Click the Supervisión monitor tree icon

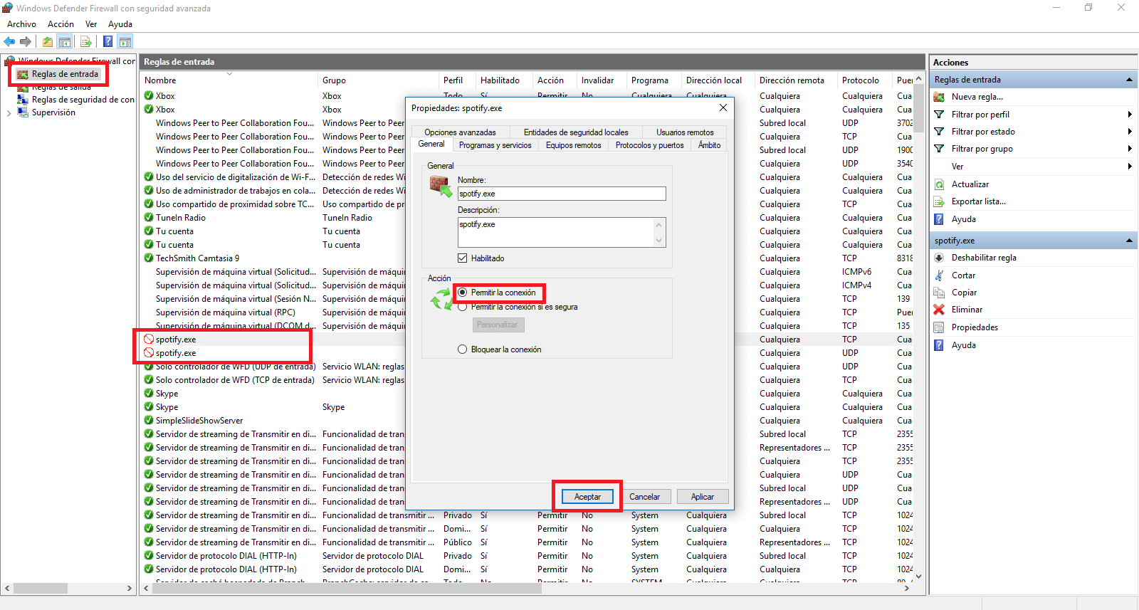pyautogui.click(x=23, y=112)
